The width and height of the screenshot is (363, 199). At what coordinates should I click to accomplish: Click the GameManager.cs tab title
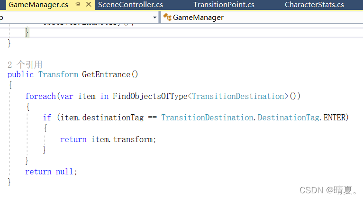pos(38,5)
